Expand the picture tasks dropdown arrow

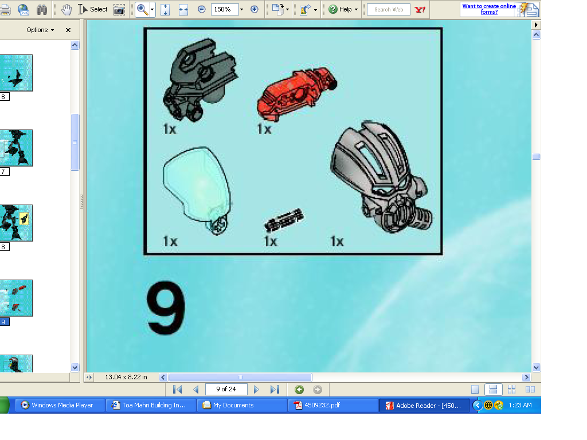coord(315,10)
